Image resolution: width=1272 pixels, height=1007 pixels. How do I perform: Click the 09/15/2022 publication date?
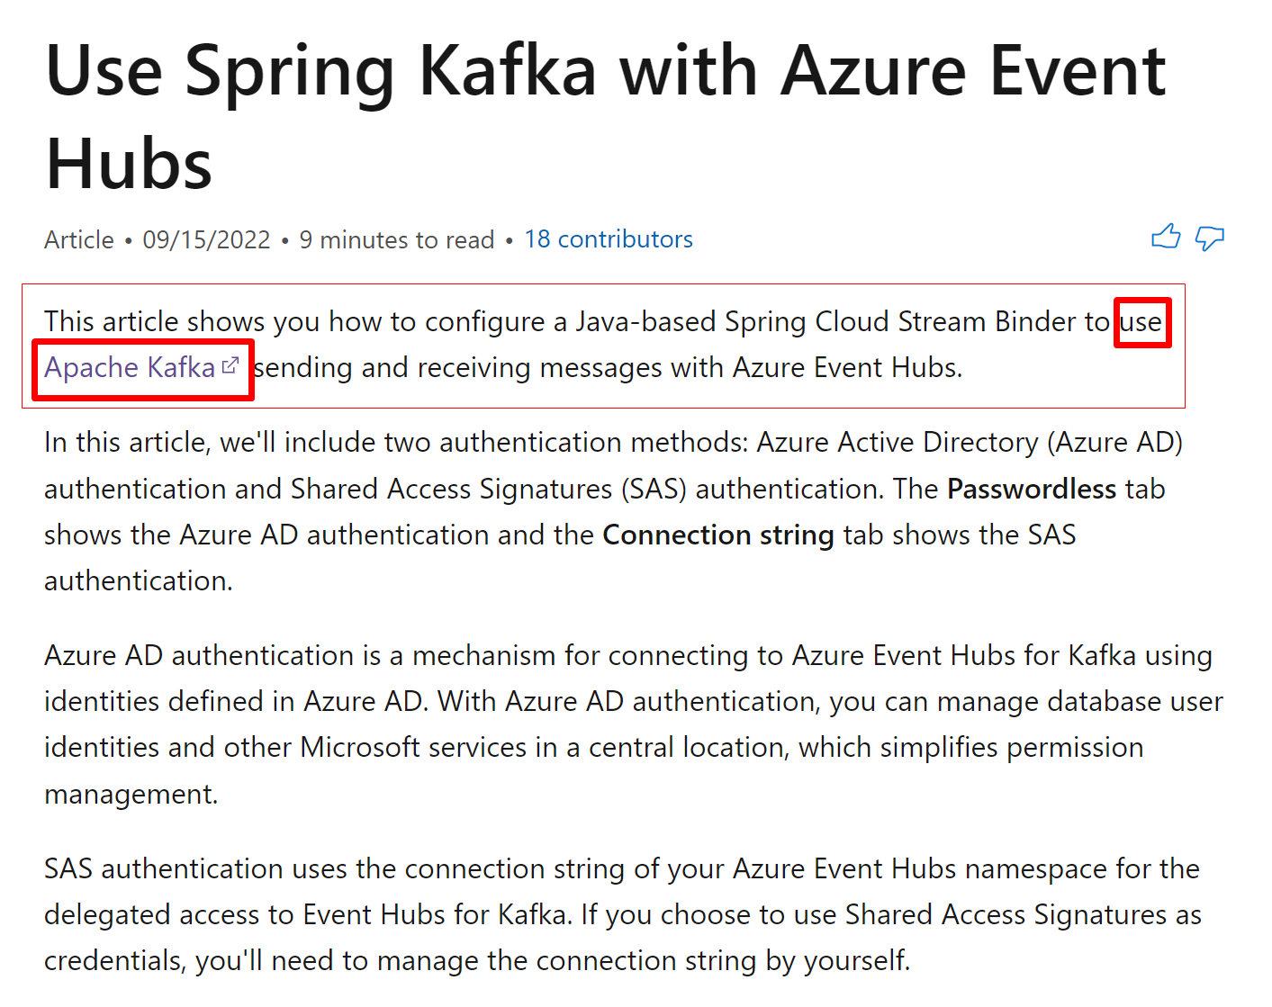(206, 239)
